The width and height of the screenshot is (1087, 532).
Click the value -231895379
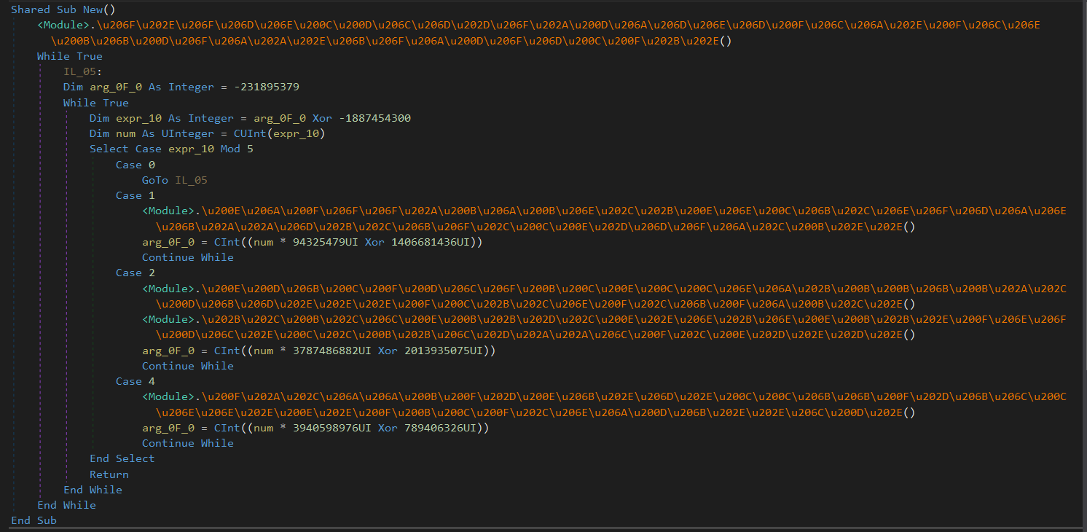pyautogui.click(x=267, y=87)
